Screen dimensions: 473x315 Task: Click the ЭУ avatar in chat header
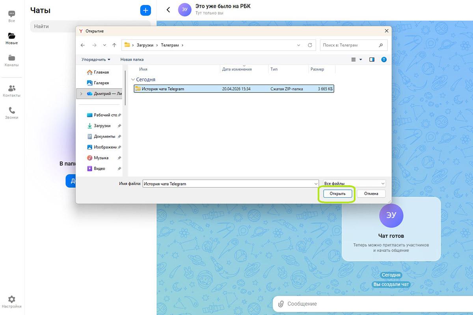(x=185, y=9)
